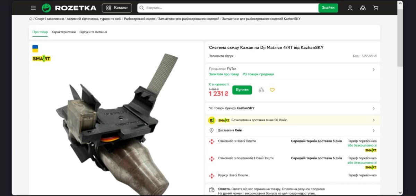
Task: Click the Ukrainian flag badge on photo
Action: click(x=35, y=48)
